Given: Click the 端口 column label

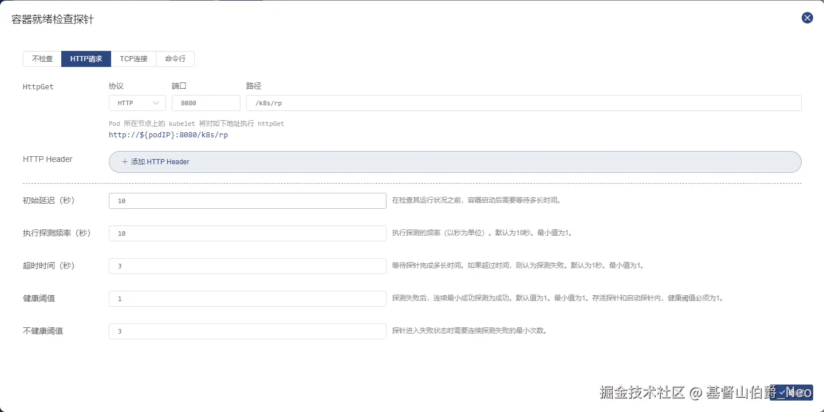Looking at the screenshot, I should pyautogui.click(x=179, y=86).
